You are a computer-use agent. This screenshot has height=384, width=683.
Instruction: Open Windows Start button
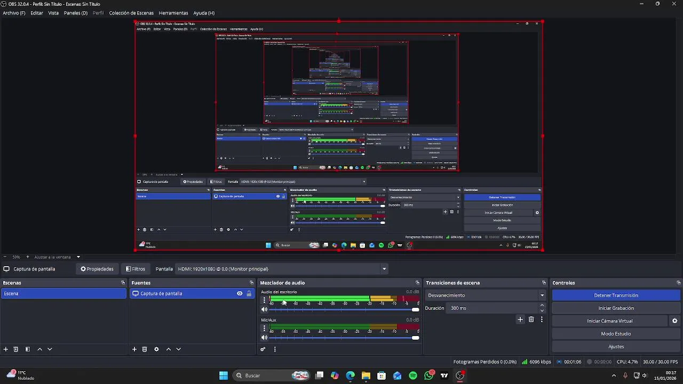click(x=224, y=375)
